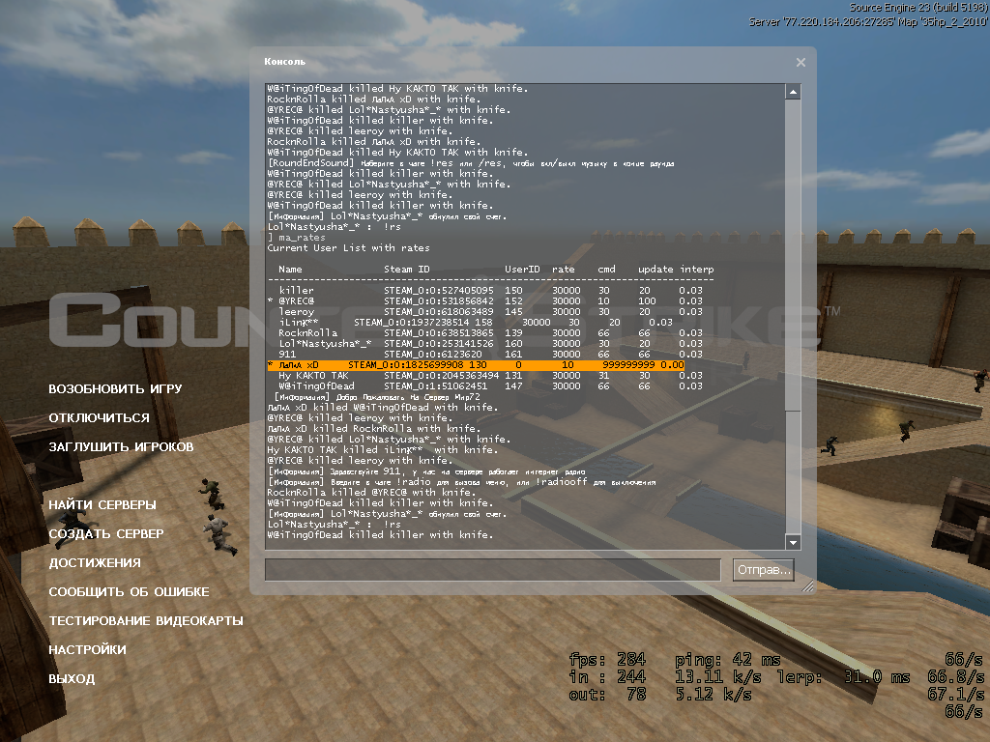The width and height of the screenshot is (990, 742).
Task: Click Steam ID 'STEAM_0:0:638513865'
Action: pyautogui.click(x=439, y=333)
